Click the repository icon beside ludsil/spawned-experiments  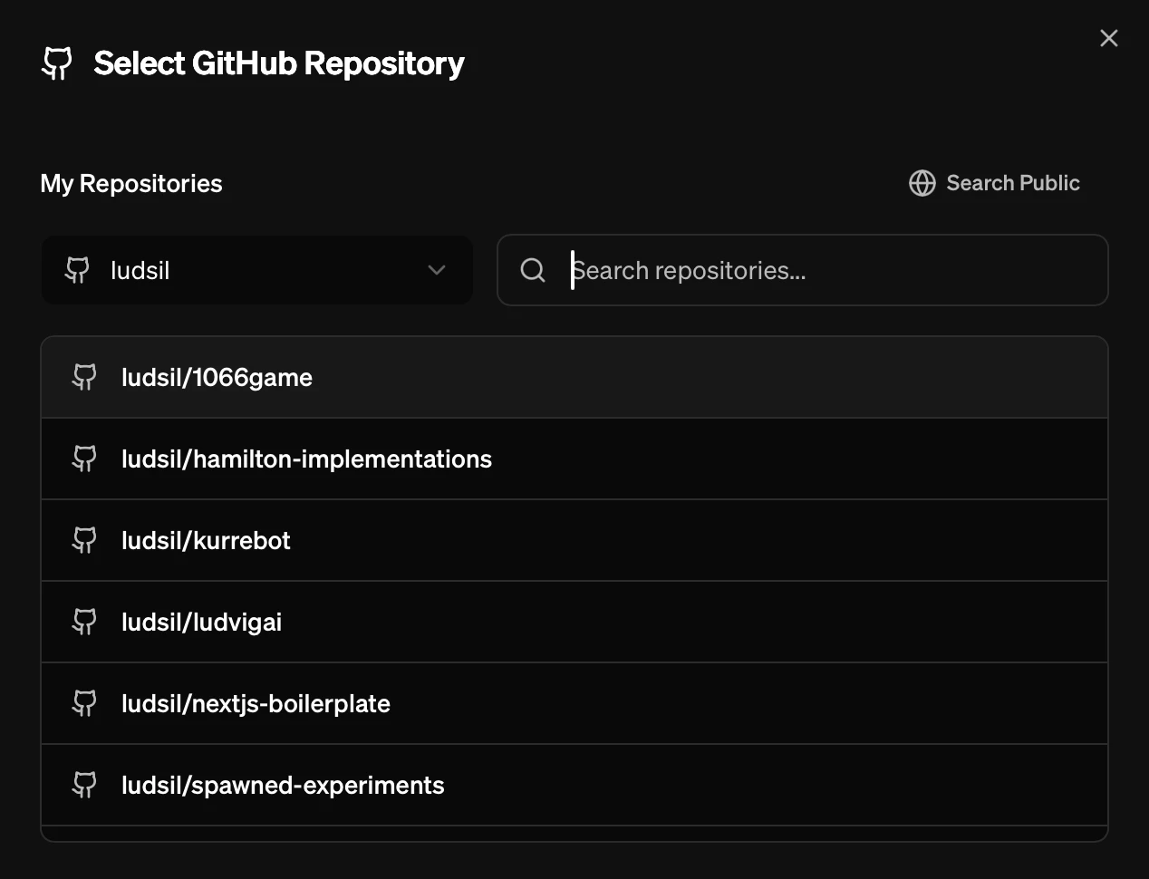click(84, 785)
